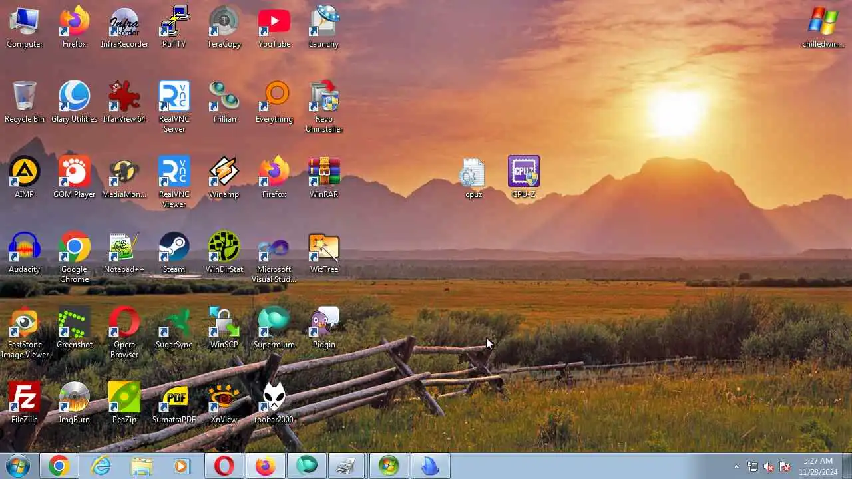Screen dimensions: 852x479
Task: Open the Action Center flag icon
Action: click(785, 467)
